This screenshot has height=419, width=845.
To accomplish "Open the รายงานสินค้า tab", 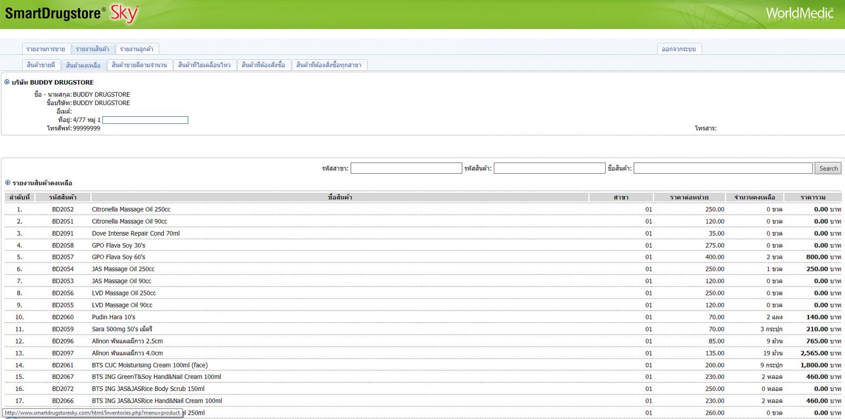I will coord(92,49).
